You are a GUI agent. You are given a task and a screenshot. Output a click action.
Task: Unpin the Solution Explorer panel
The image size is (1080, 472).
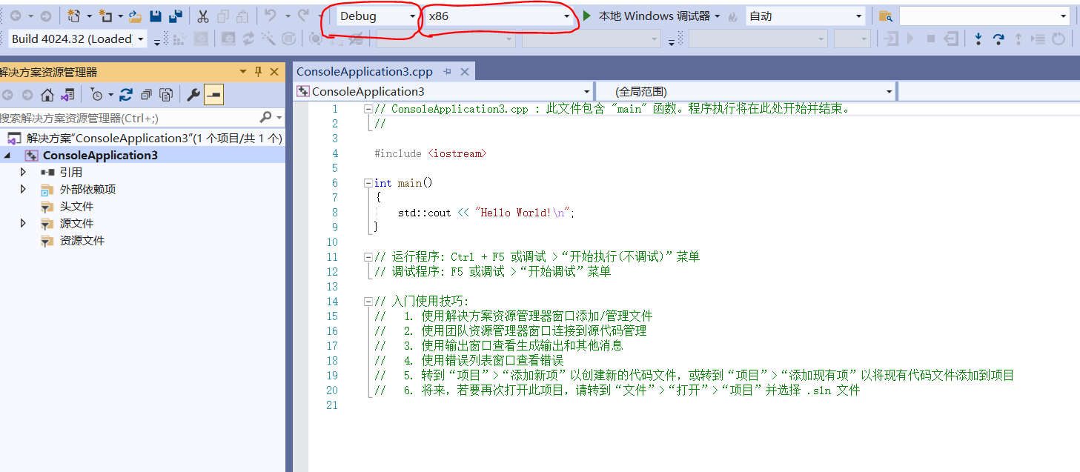(x=258, y=71)
